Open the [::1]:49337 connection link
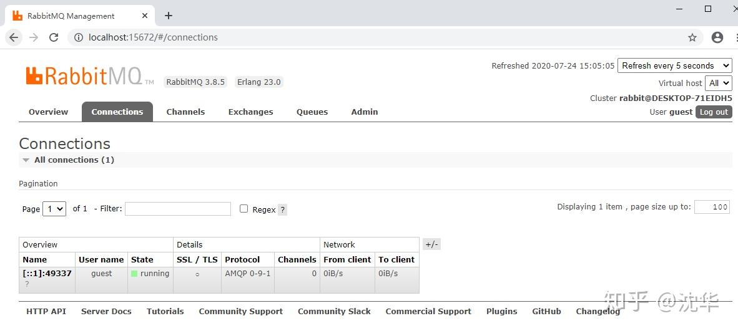 click(47, 274)
